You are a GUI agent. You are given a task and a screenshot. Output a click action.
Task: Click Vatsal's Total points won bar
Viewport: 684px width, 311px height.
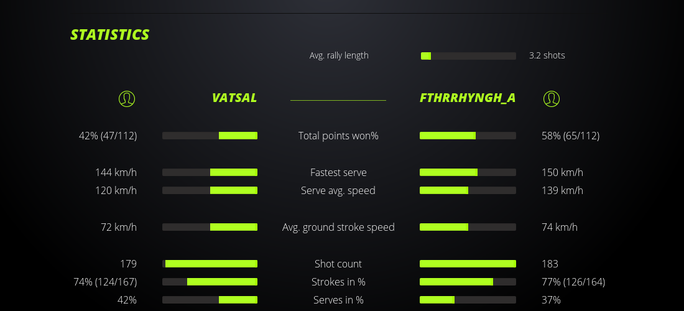click(210, 136)
